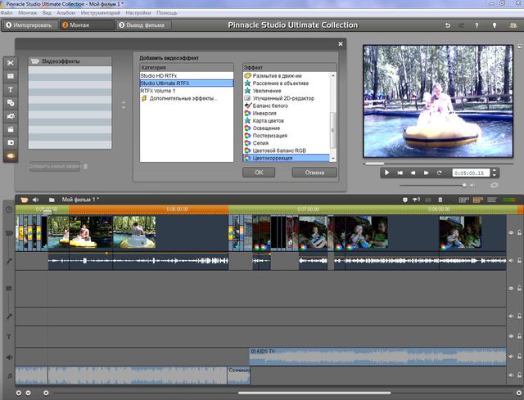
Task: Select the scissors clip properties tool
Action: 11,63
